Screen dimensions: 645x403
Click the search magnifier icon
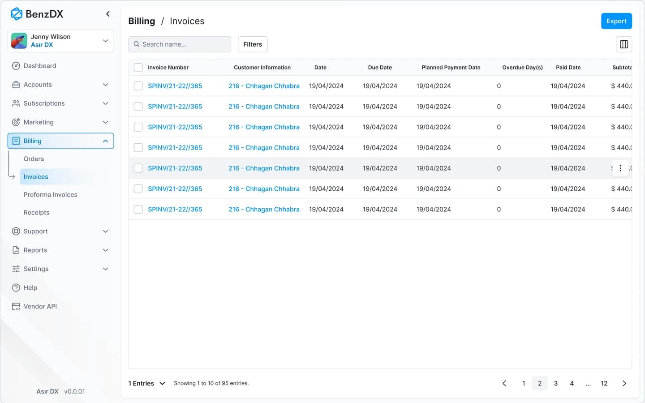pyautogui.click(x=137, y=44)
